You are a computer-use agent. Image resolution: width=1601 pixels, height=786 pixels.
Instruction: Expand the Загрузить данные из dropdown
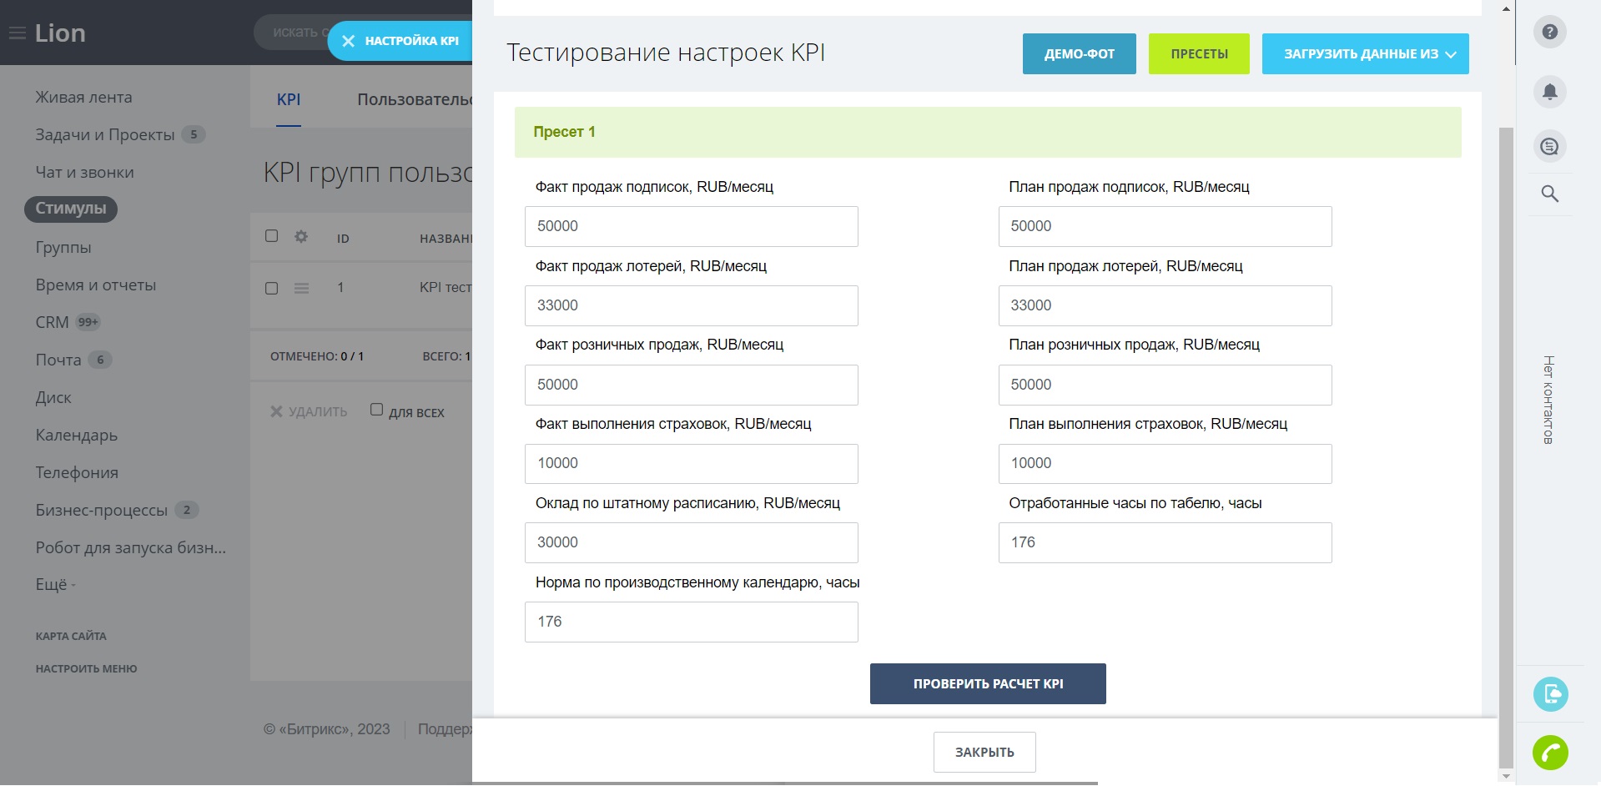click(x=1365, y=54)
